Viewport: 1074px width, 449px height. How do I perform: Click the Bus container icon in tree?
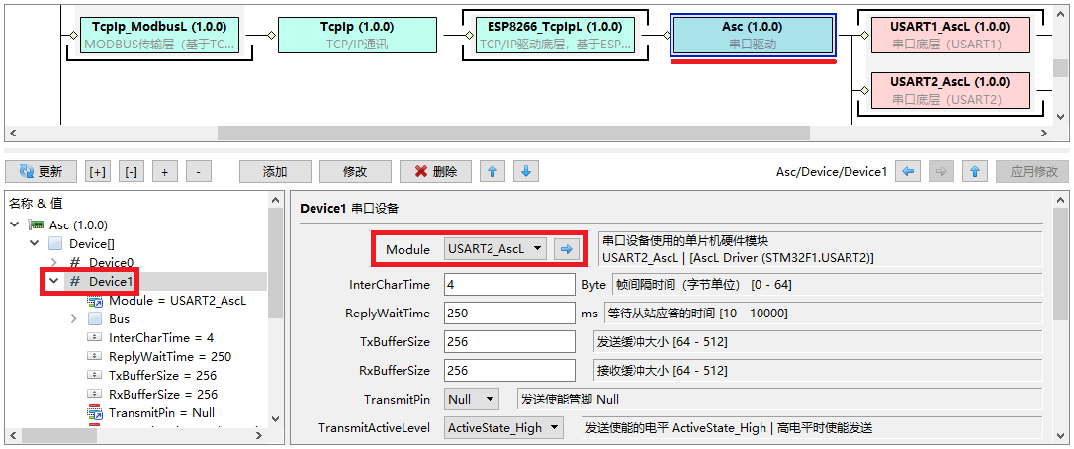pyautogui.click(x=95, y=318)
